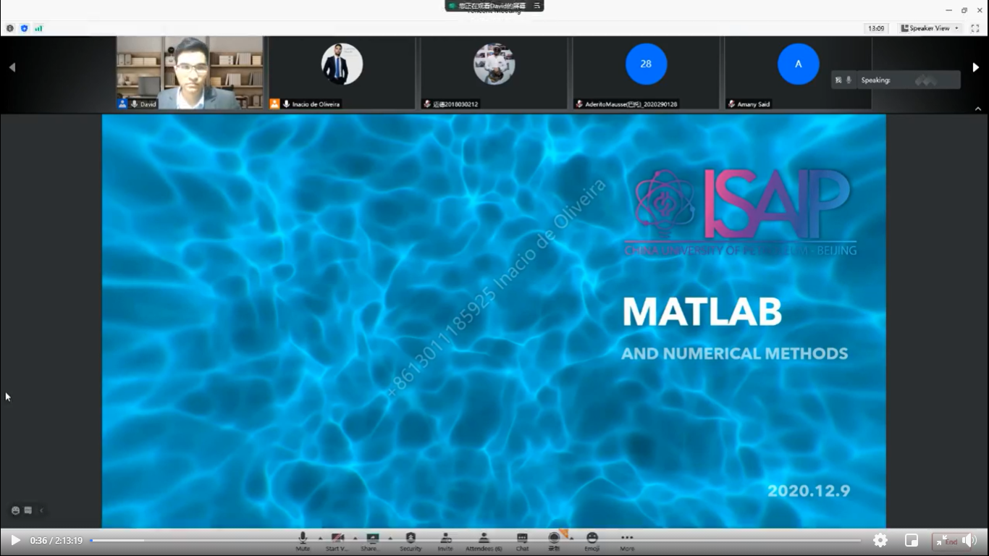Select David's video thumbnail
This screenshot has height=556, width=989.
190,72
